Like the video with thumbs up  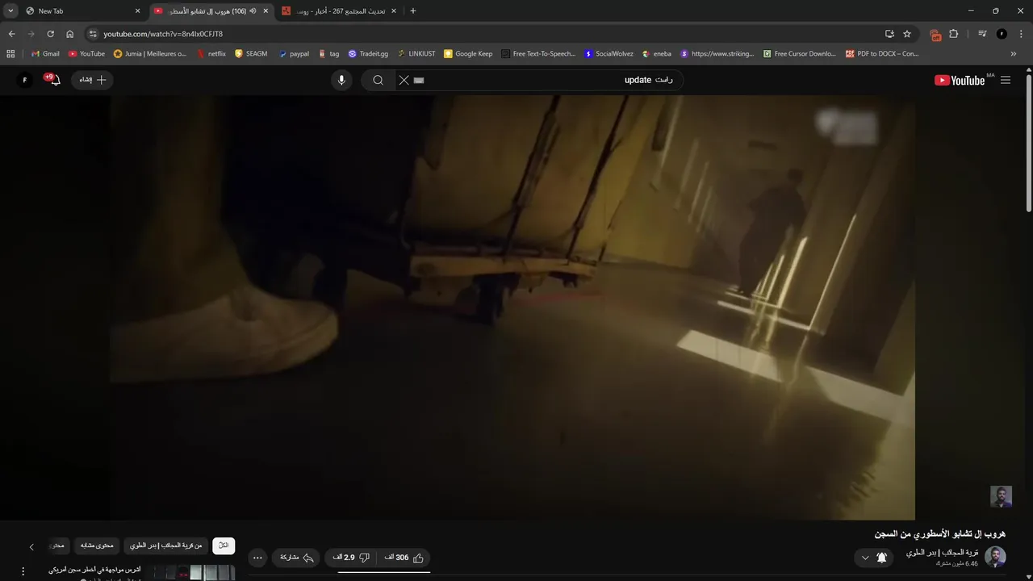(x=405, y=558)
